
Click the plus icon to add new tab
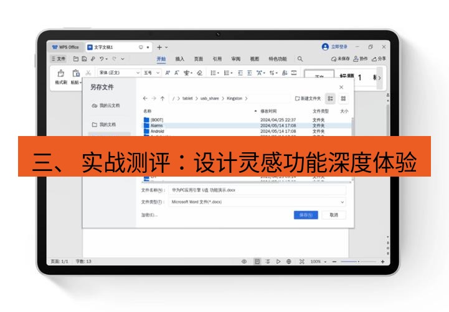point(159,47)
